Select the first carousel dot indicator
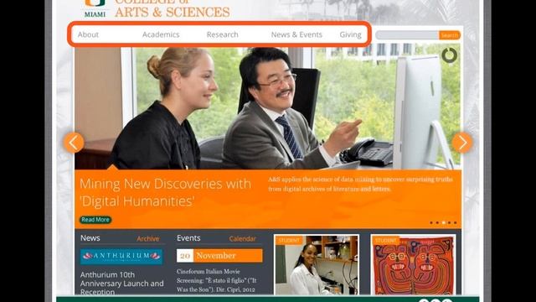Image resolution: width=536 pixels, height=302 pixels. click(x=431, y=222)
